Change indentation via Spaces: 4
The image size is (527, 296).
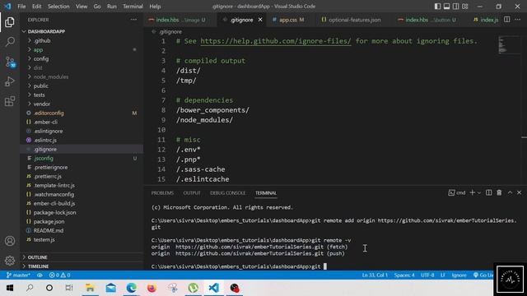click(x=404, y=275)
